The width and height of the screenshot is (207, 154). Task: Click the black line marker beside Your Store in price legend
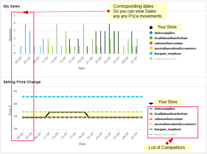coord(151,104)
